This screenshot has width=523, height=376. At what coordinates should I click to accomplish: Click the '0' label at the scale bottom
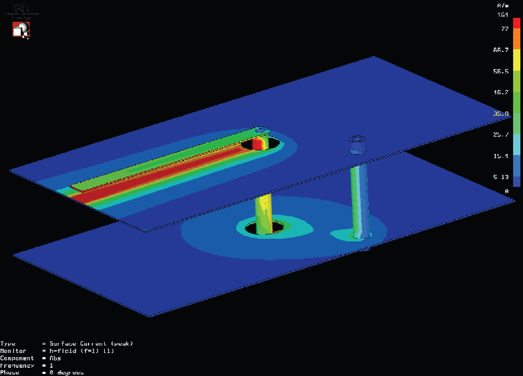507,191
